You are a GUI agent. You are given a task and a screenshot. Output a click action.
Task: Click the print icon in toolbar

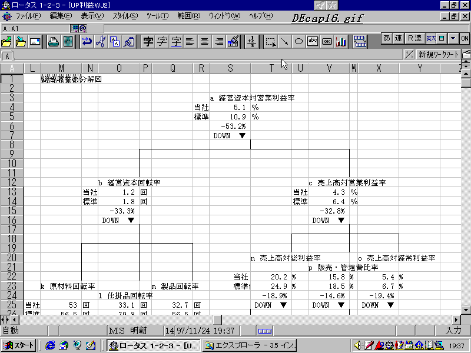(x=53, y=41)
